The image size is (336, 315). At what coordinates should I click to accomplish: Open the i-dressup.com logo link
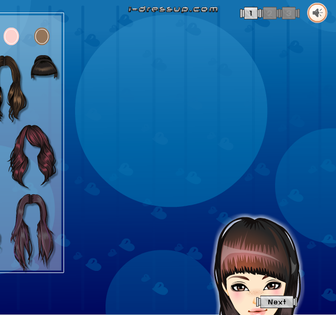pyautogui.click(x=173, y=9)
